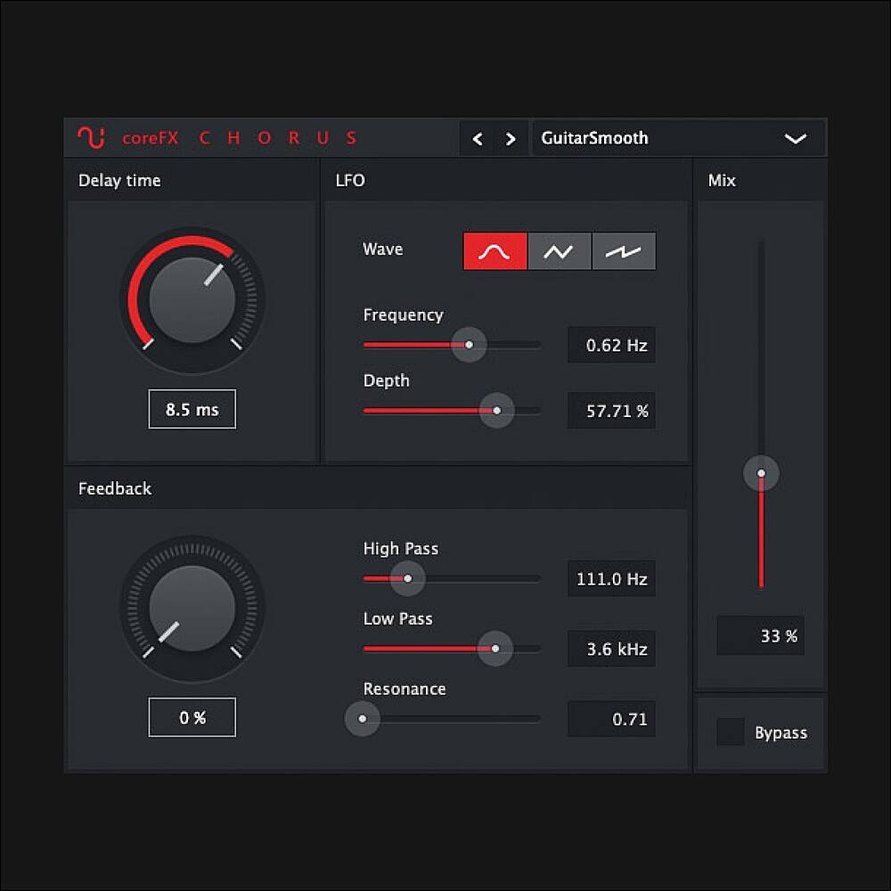The image size is (891, 891).
Task: Open the GuitarSmooth preset dropdown
Action: [x=659, y=139]
